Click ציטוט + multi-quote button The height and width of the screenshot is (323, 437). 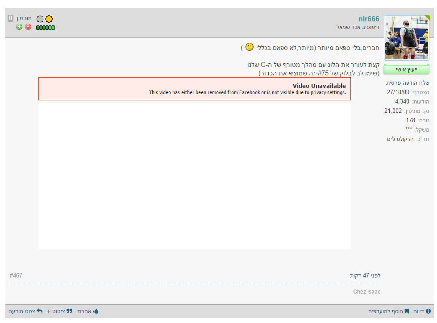[56, 311]
